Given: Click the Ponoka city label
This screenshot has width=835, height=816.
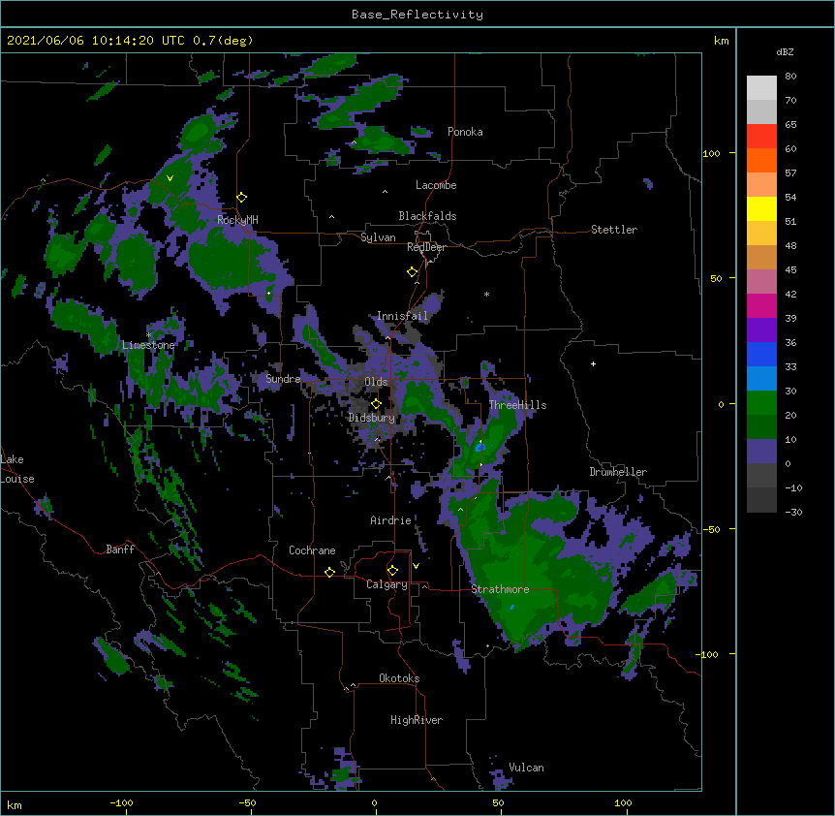Looking at the screenshot, I should point(465,132).
